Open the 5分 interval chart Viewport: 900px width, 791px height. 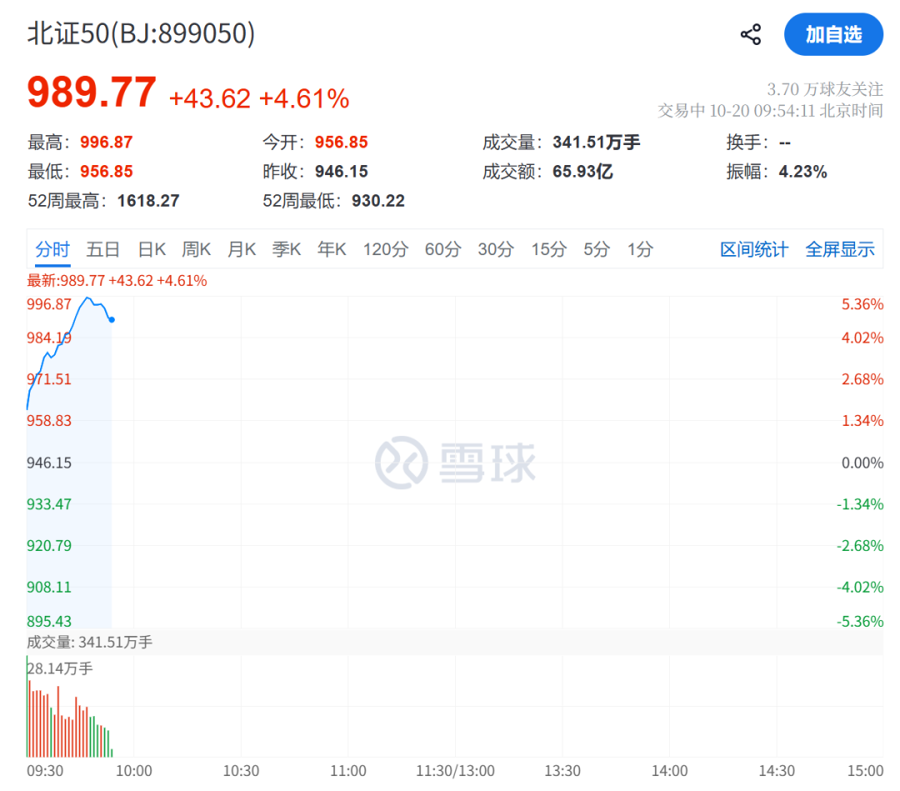click(597, 249)
